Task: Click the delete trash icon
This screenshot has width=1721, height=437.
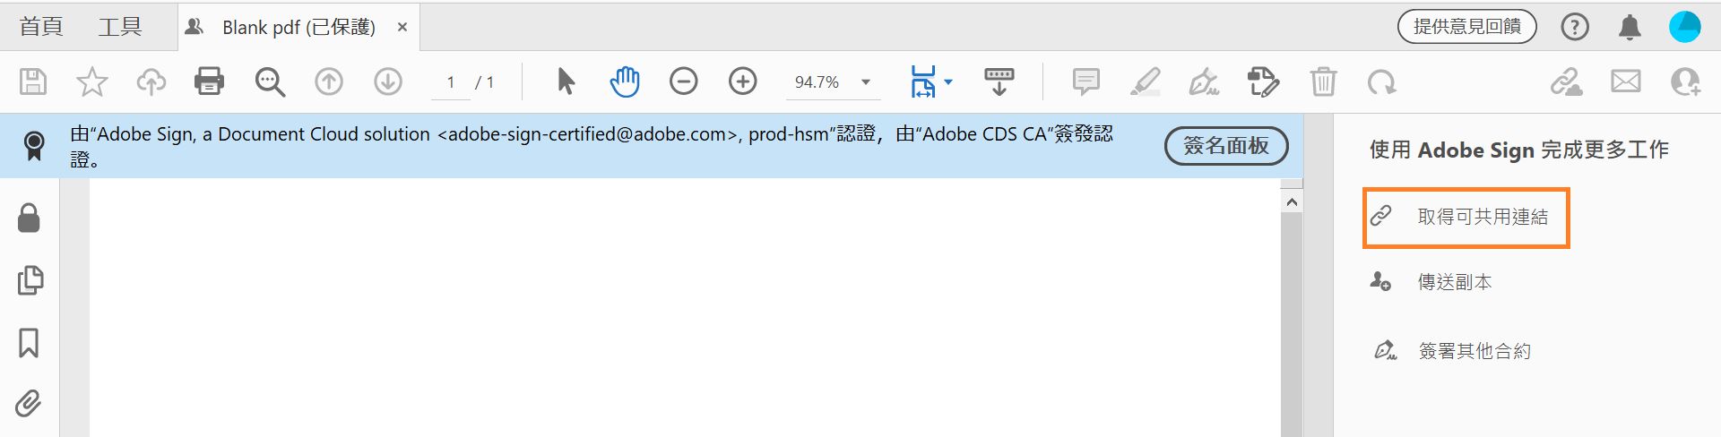Action: point(1323,81)
